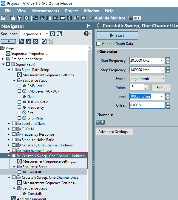Open the File menu

tap(8, 11)
